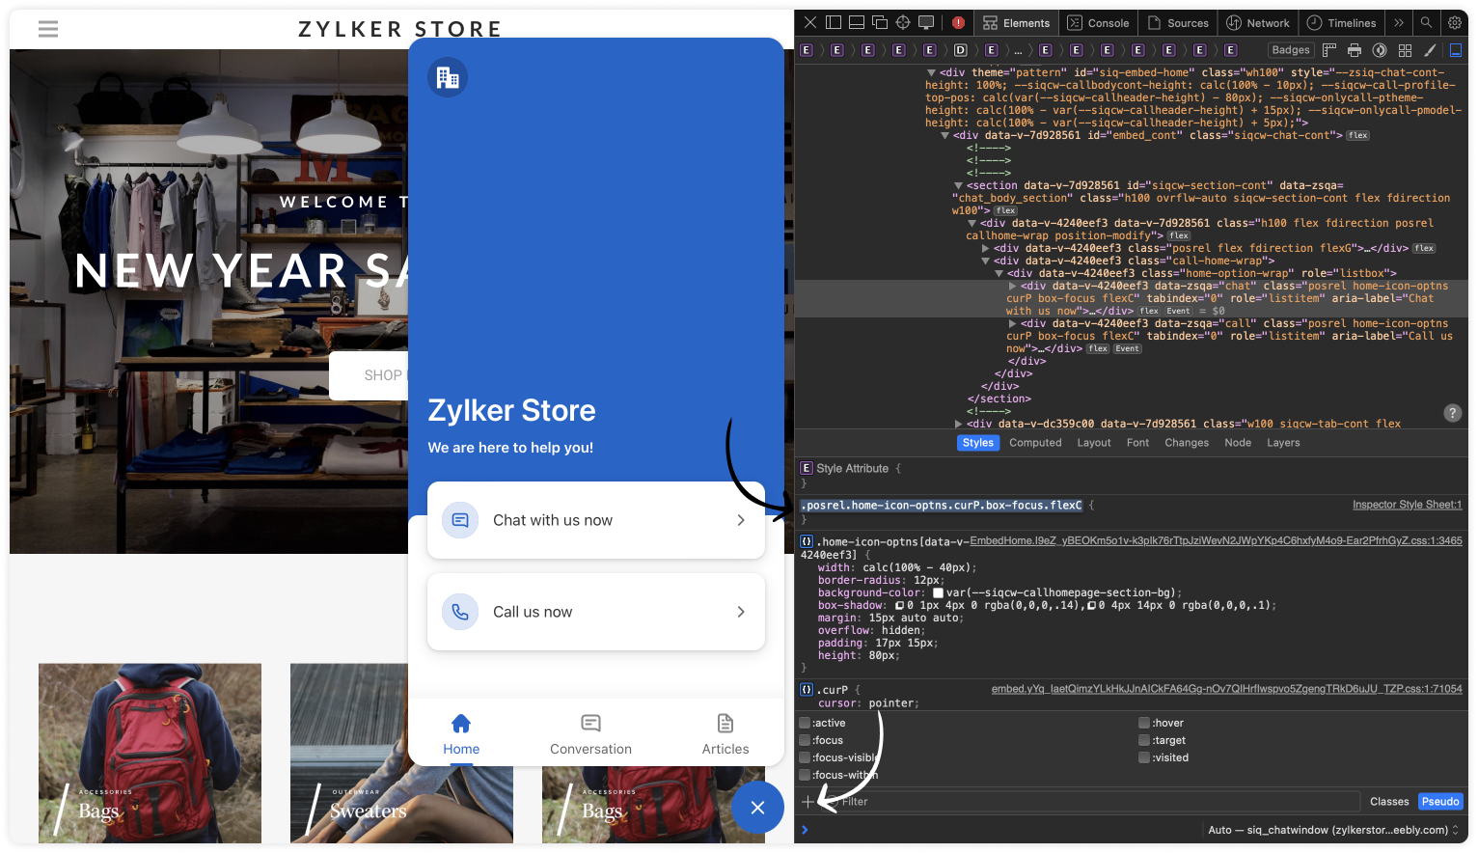Open Web Inspector settings gear
The width and height of the screenshot is (1478, 853).
(x=1455, y=22)
